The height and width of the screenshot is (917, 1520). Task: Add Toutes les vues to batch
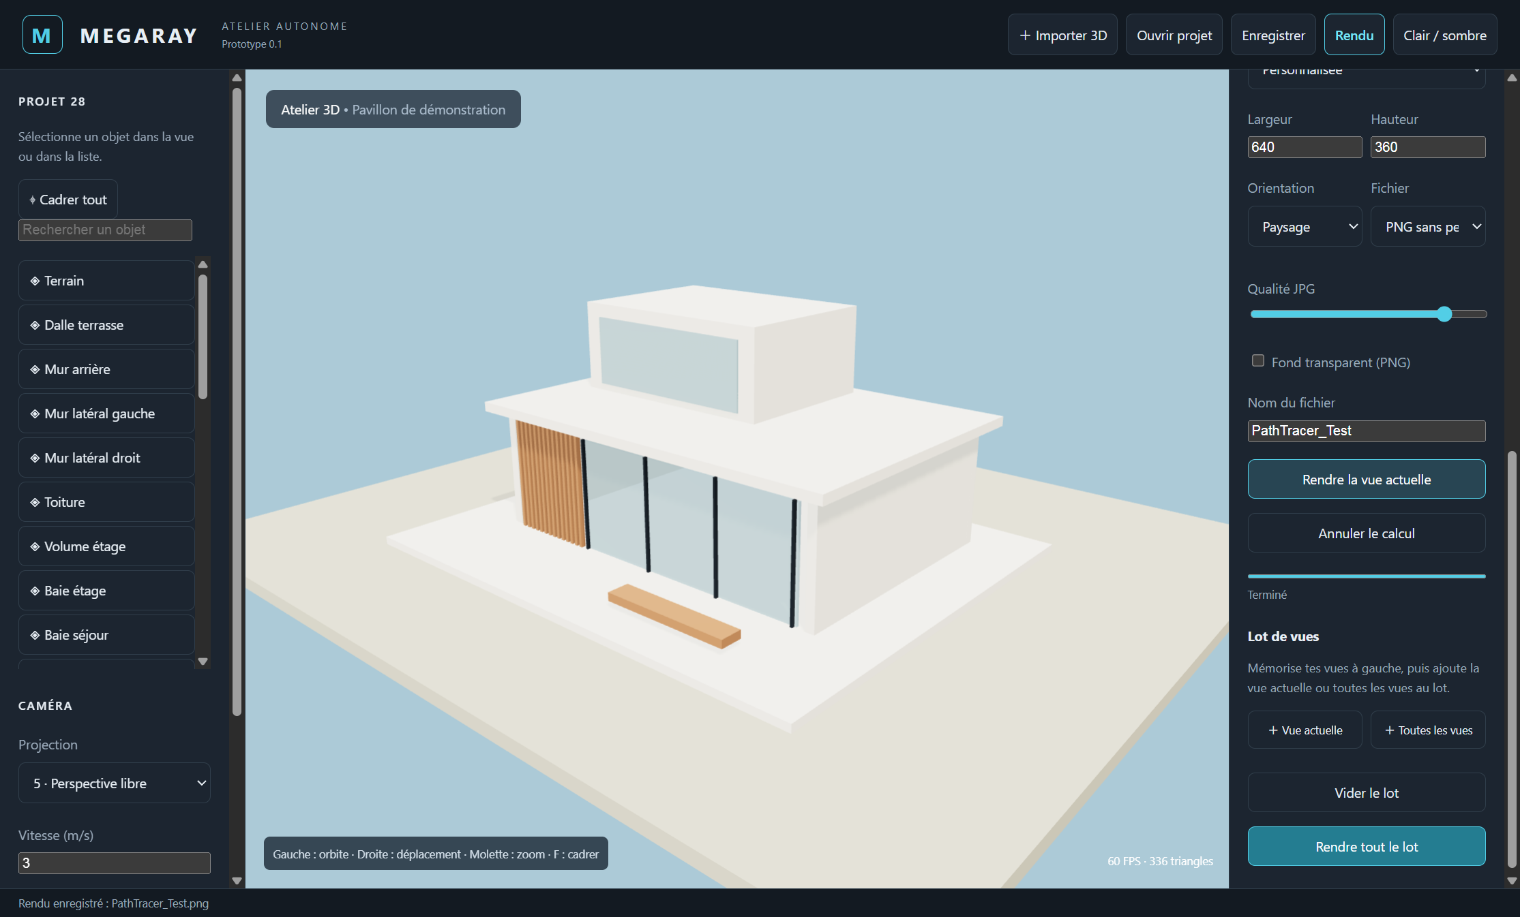click(1428, 730)
